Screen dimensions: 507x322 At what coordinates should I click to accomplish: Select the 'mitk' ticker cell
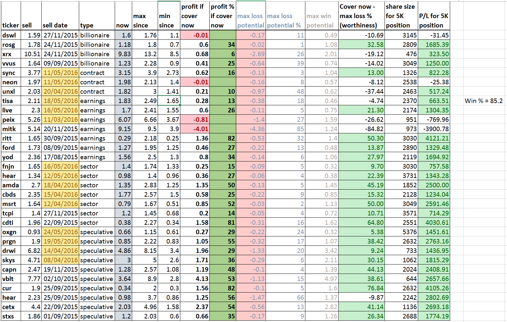pyautogui.click(x=11, y=129)
